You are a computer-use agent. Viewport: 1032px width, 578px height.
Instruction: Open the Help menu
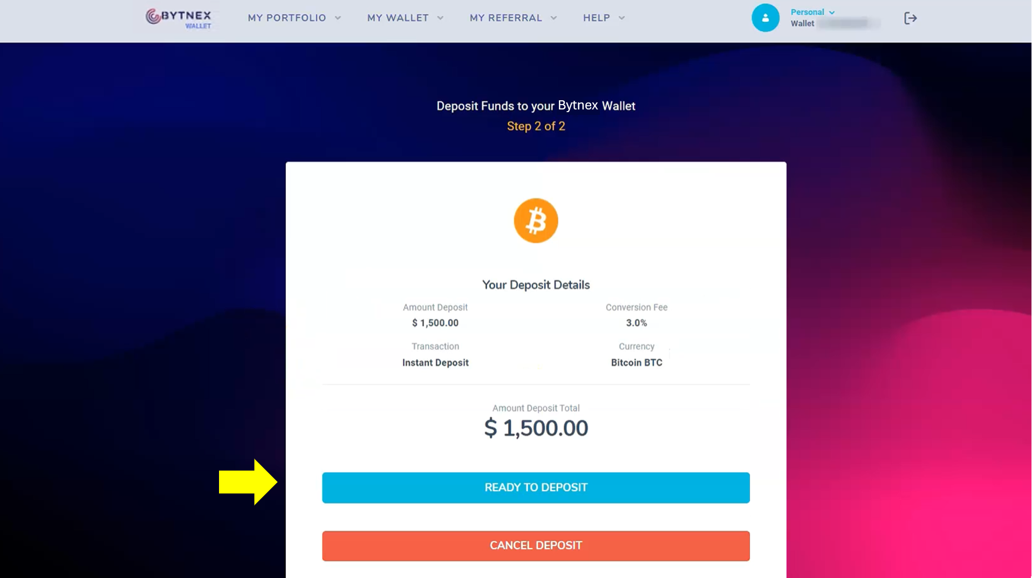pos(597,18)
